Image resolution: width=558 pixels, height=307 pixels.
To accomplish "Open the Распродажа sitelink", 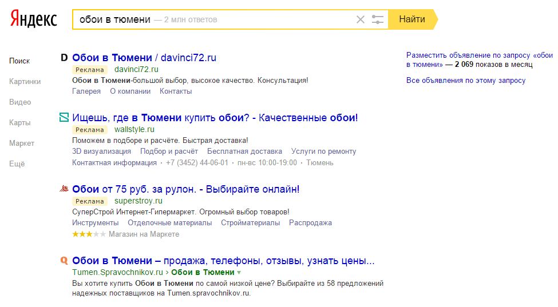I will (310, 223).
